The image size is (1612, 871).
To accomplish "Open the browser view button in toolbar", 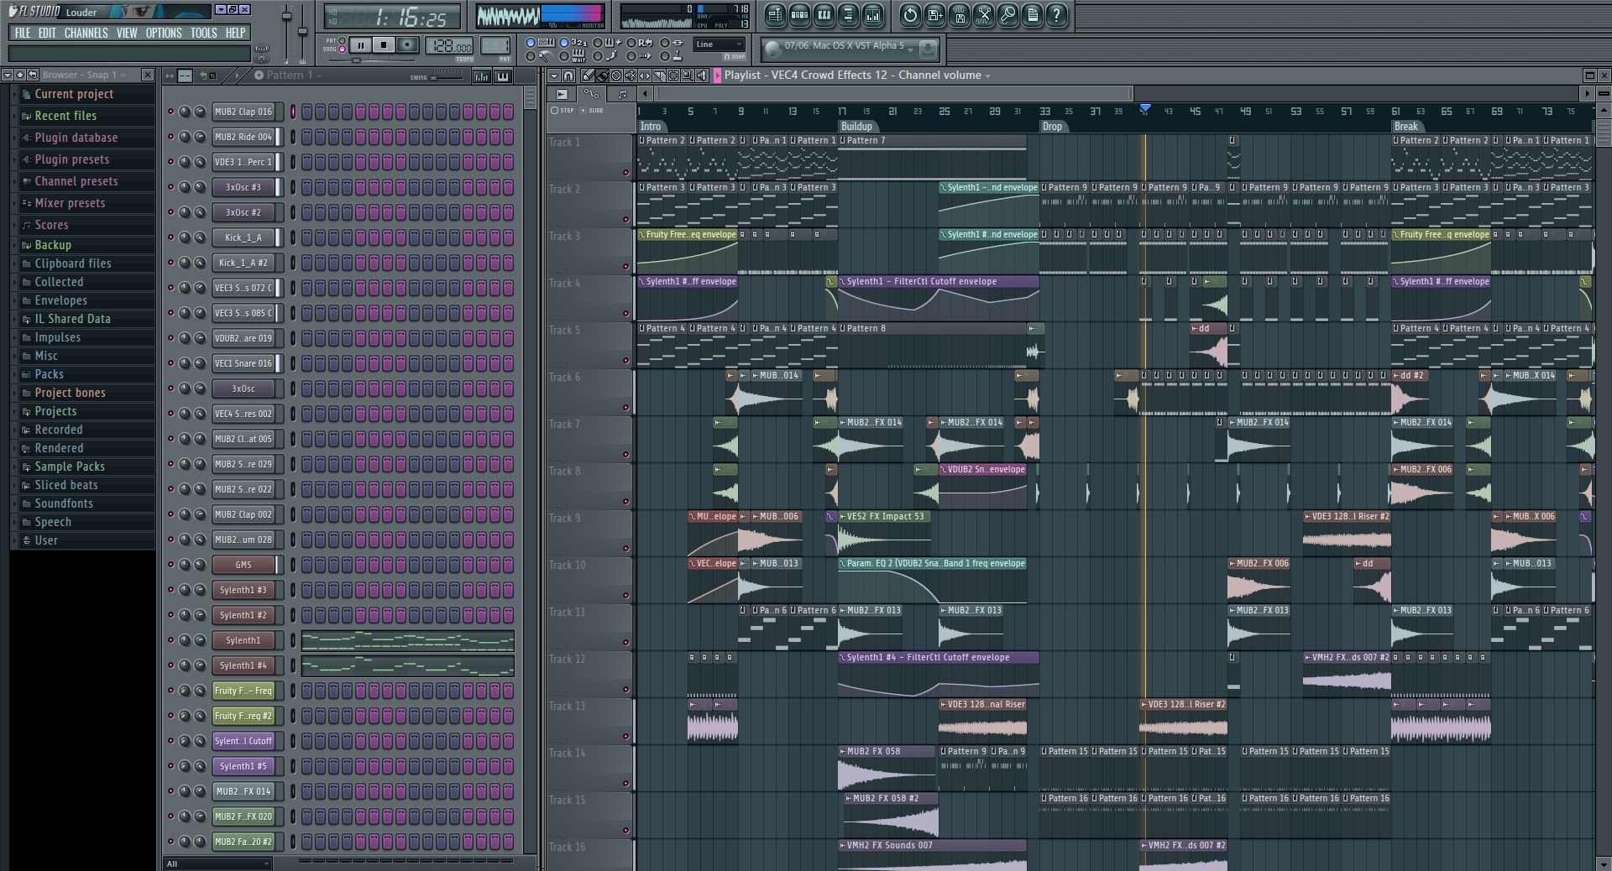I will [x=848, y=15].
